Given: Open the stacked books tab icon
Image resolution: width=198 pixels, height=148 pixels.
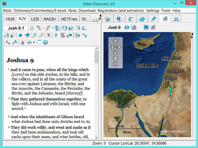Looking at the screenshot, I should click(x=142, y=19).
